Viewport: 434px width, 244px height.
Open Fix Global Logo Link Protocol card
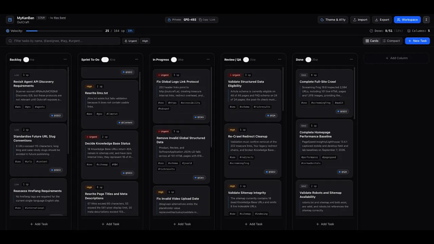click(181, 96)
